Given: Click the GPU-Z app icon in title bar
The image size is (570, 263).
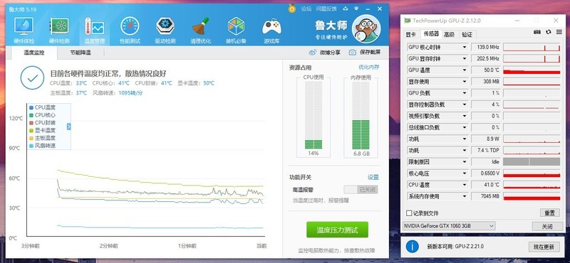Looking at the screenshot, I should (408, 21).
